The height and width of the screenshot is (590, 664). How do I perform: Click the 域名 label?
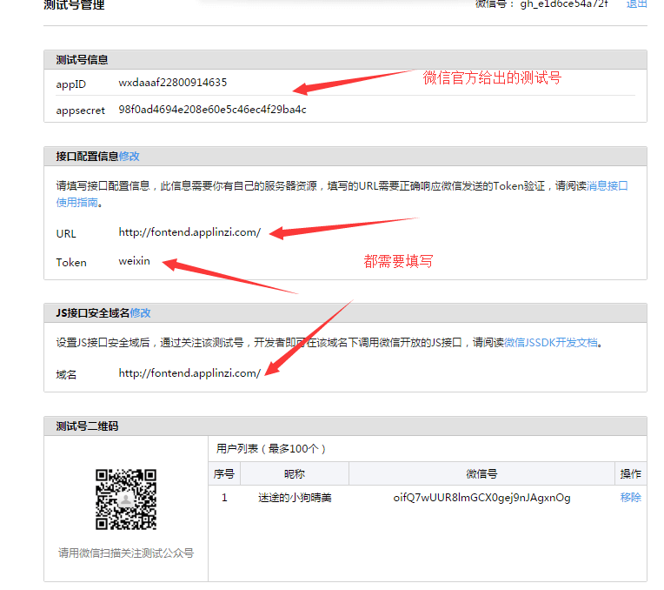(66, 375)
